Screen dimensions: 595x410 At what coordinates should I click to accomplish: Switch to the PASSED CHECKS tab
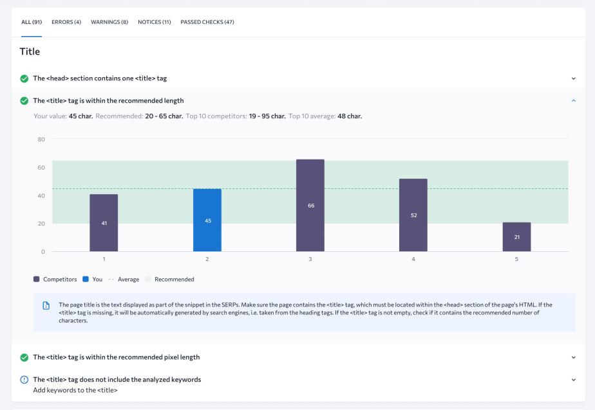coord(206,21)
